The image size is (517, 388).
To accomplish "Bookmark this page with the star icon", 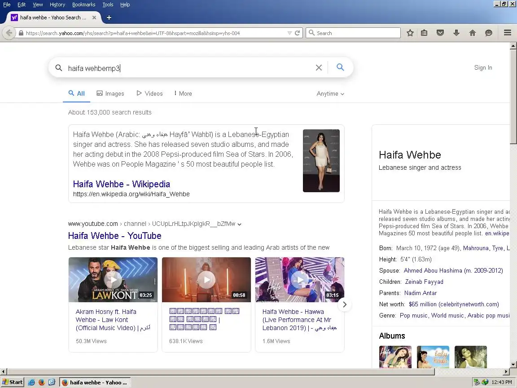I will [410, 33].
